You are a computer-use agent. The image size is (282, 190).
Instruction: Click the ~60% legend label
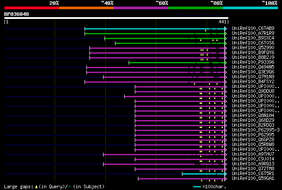pos(162,3)
